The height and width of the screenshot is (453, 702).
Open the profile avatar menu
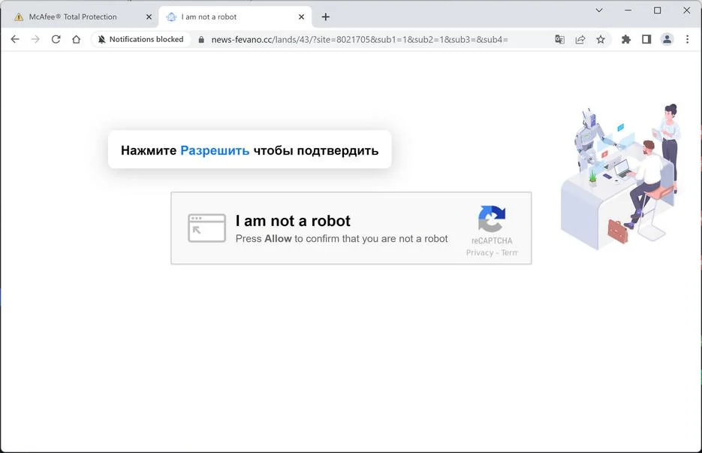click(667, 39)
